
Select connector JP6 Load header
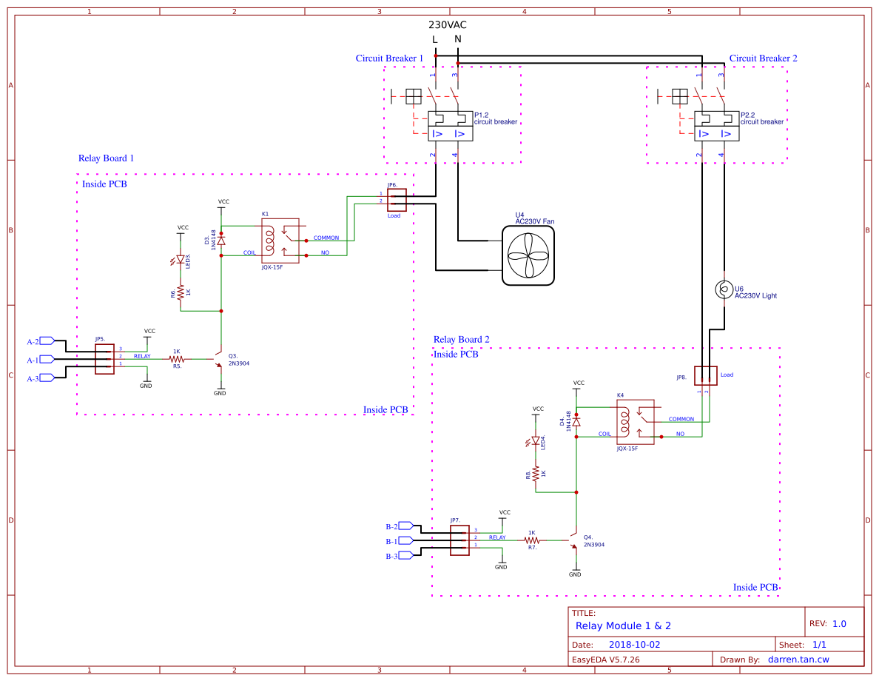click(x=398, y=199)
